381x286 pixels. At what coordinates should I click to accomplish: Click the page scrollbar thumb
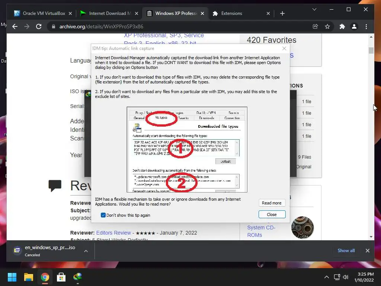[371, 50]
